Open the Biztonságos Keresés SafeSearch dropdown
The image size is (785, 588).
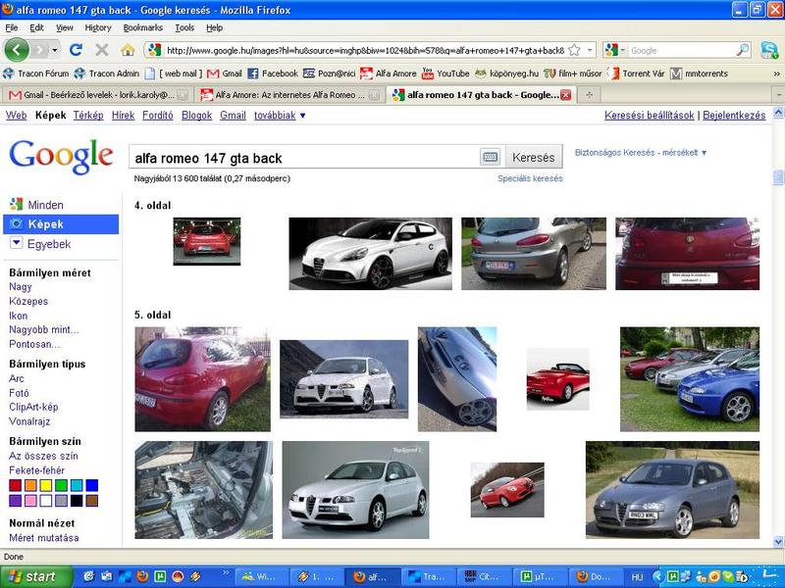click(640, 153)
